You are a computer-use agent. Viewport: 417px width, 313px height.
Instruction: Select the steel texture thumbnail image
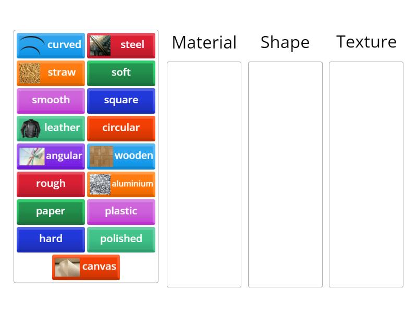point(99,45)
